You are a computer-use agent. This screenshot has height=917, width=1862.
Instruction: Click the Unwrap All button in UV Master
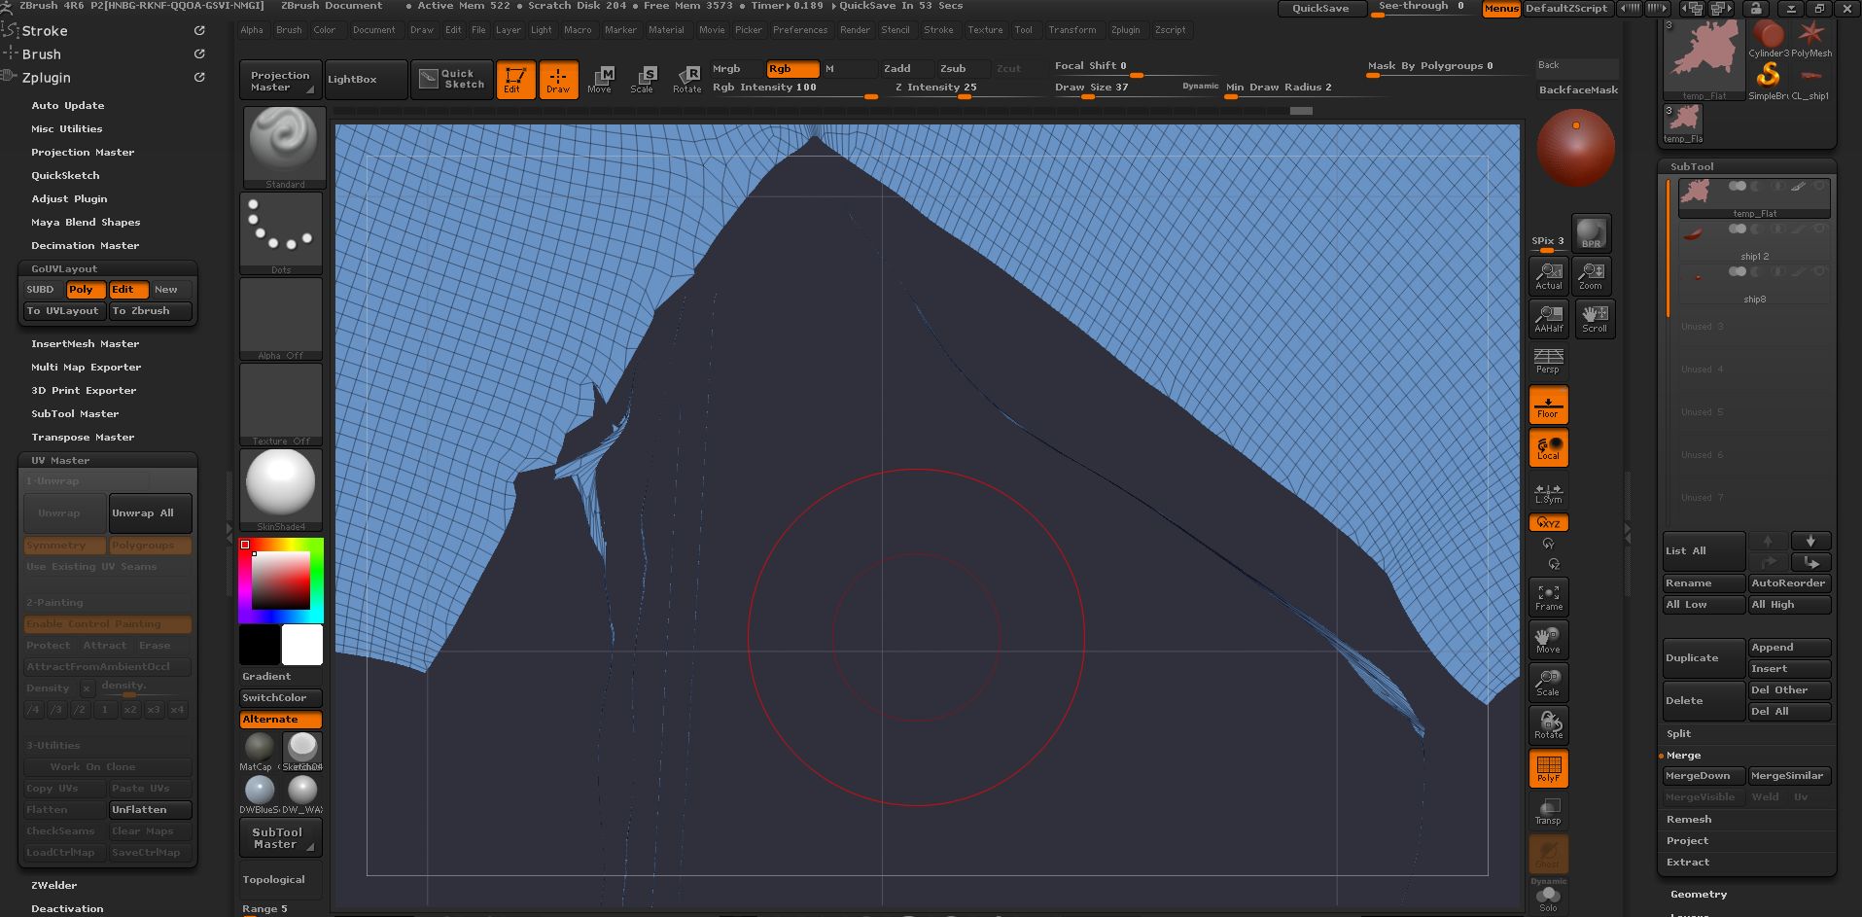[x=150, y=512]
